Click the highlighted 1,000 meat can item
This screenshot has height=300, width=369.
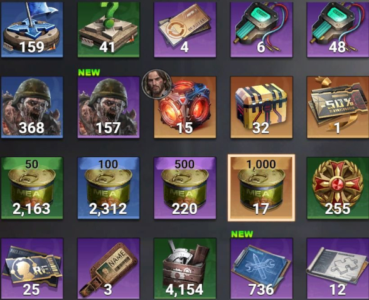261,188
